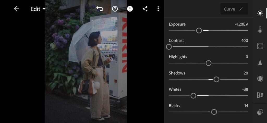Select the Light panel sun icon
The width and height of the screenshot is (267, 123).
click(x=260, y=13)
